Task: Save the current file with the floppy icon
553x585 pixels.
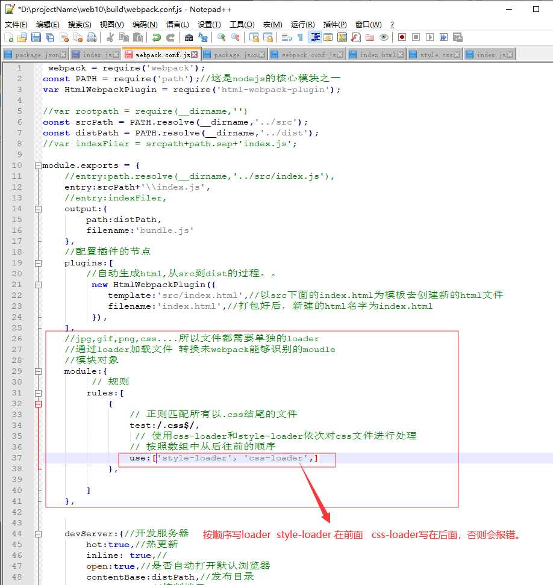Action: (x=36, y=37)
